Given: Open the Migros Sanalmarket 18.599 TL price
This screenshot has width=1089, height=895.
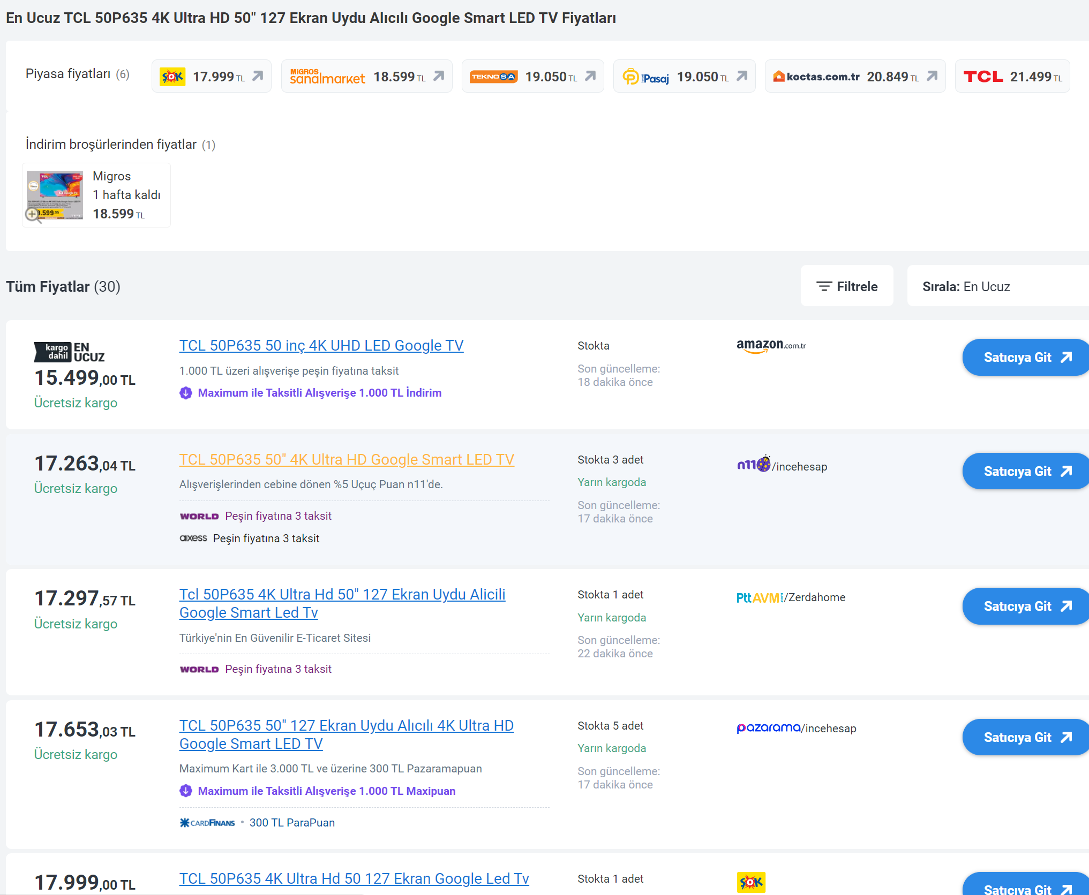Looking at the screenshot, I should (x=366, y=77).
